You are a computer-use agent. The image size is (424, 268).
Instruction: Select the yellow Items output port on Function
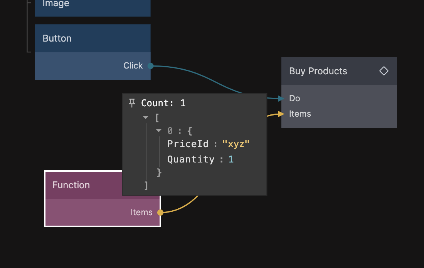point(160,212)
